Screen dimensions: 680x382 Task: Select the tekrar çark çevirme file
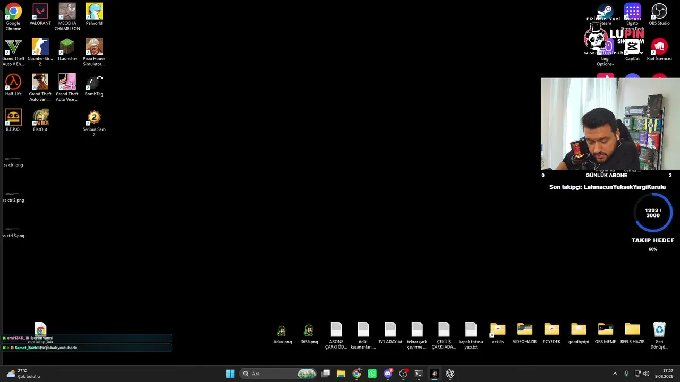tap(417, 336)
